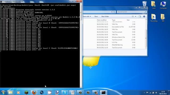Launch the orange media player taskbar icon
This screenshot has width=170, height=95.
18,93
